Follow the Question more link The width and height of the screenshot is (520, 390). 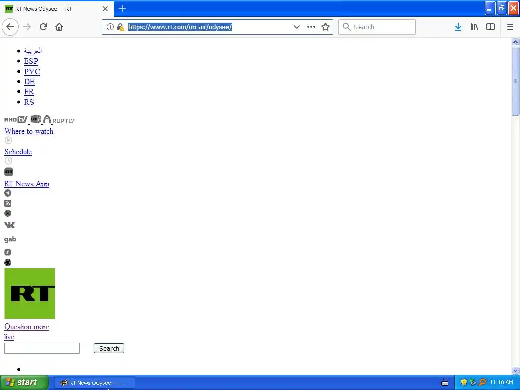(26, 327)
